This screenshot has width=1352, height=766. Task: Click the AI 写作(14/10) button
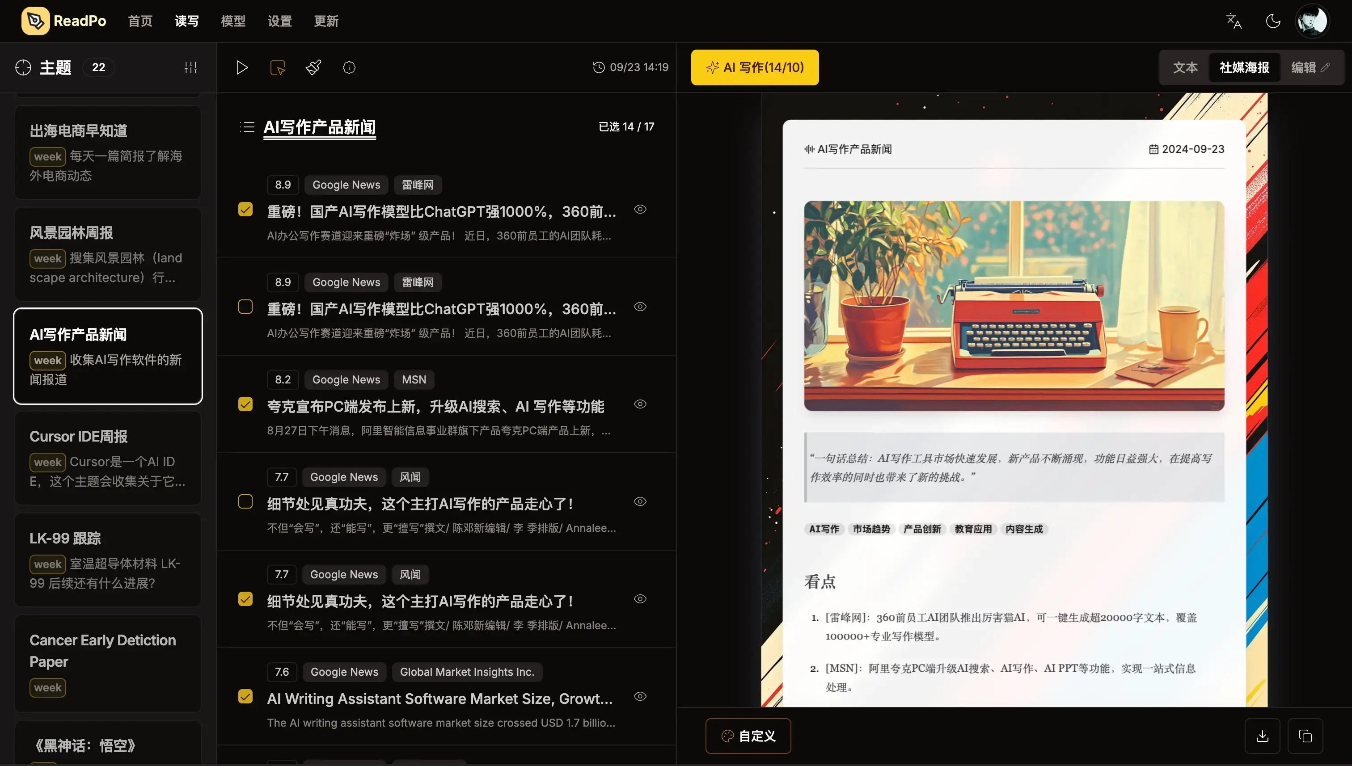click(x=755, y=67)
